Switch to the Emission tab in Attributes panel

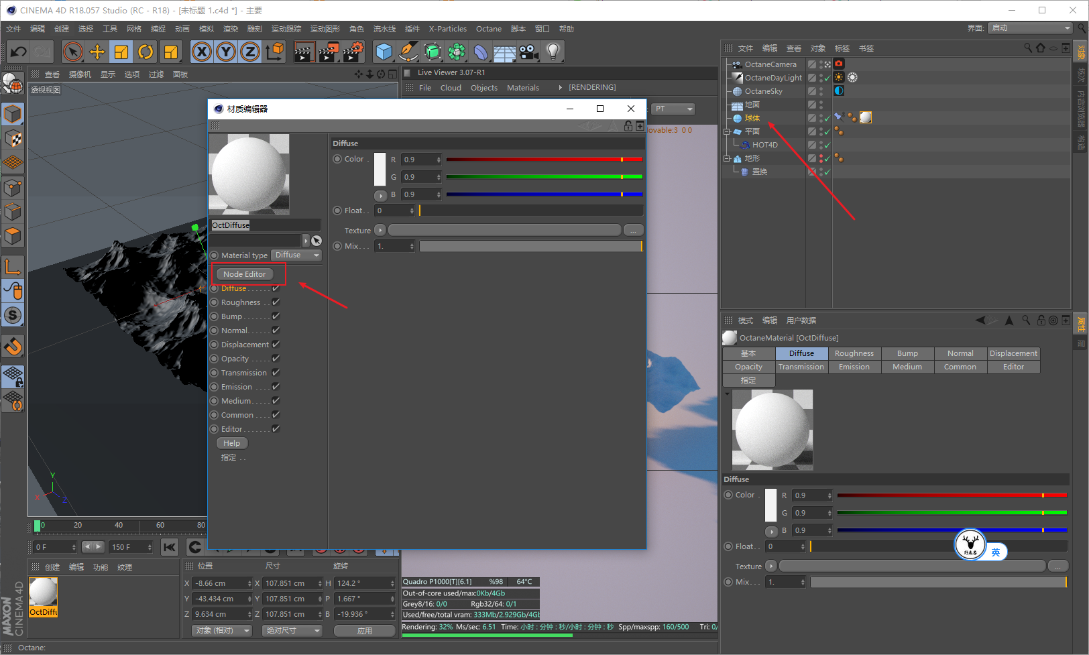click(854, 367)
